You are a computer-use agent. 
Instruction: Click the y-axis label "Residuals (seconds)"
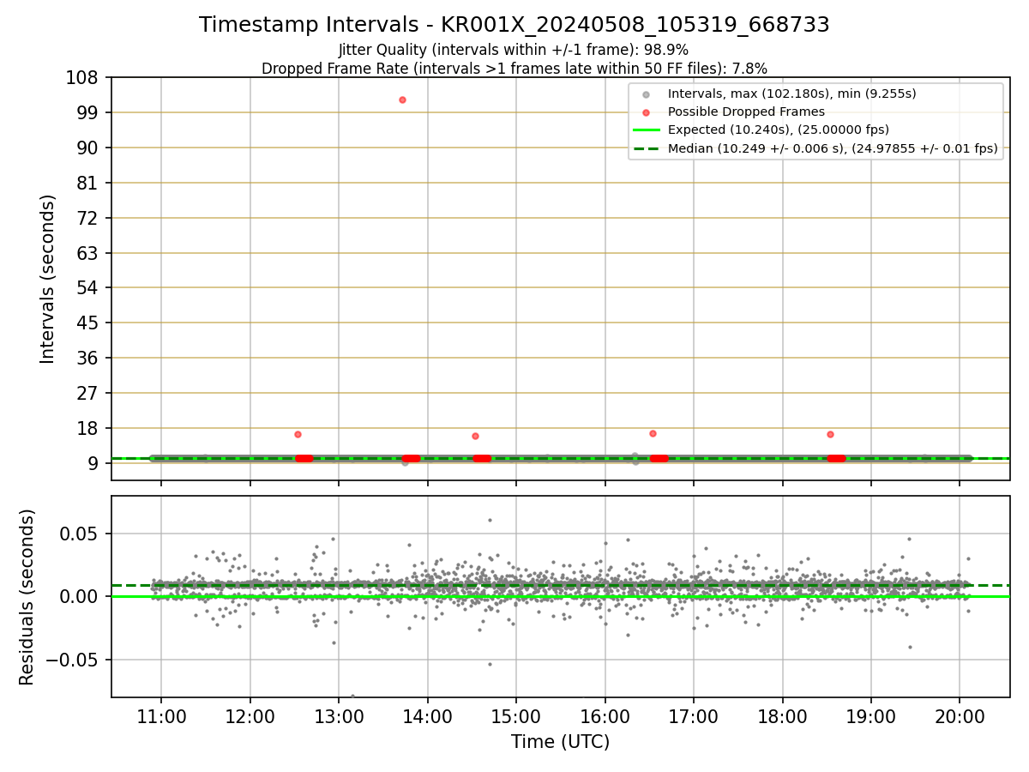point(27,597)
